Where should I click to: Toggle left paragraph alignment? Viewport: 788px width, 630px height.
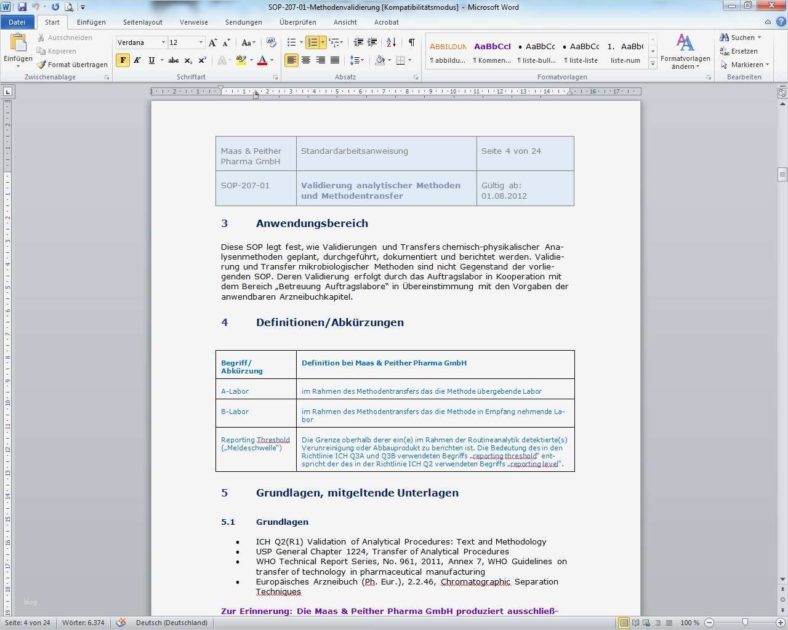coord(292,60)
